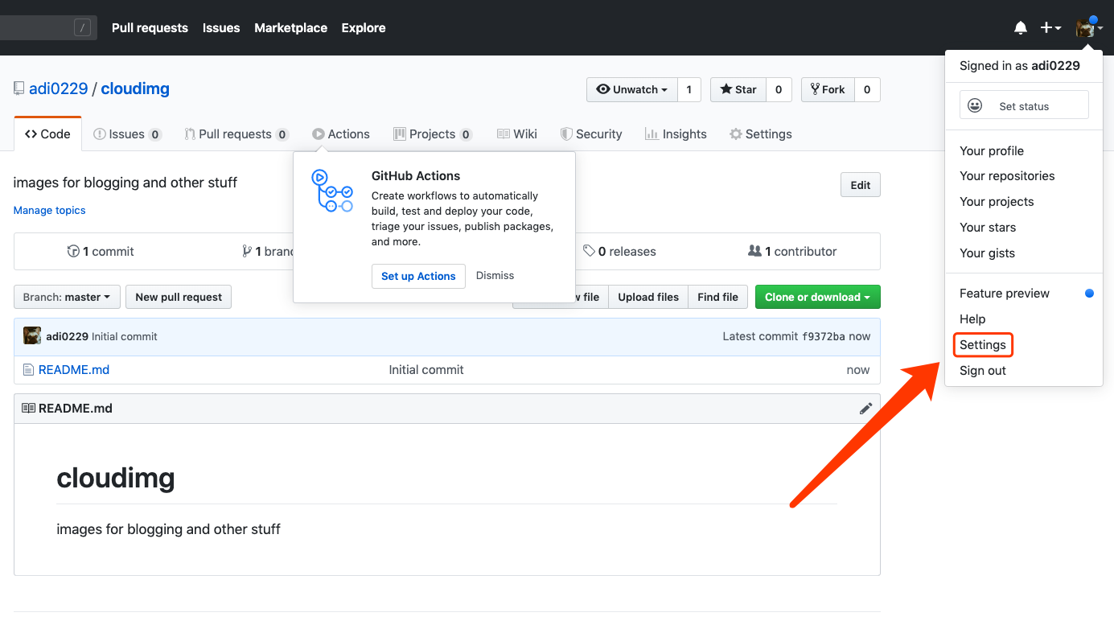Click the Initial commit message in the commit bar
This screenshot has width=1114, height=629.
click(x=125, y=336)
